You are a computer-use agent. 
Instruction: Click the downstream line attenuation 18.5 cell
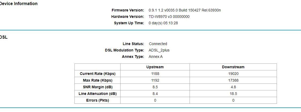point(233,94)
